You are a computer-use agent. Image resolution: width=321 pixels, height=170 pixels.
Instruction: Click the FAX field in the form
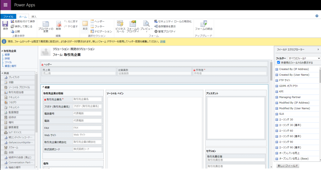pyautogui.click(x=87, y=128)
